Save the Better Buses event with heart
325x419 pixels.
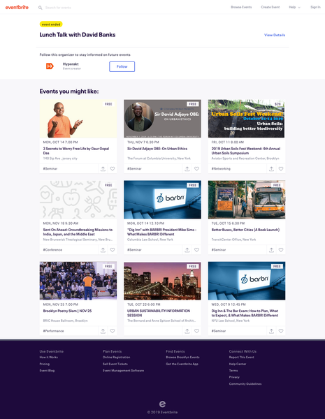point(281,250)
